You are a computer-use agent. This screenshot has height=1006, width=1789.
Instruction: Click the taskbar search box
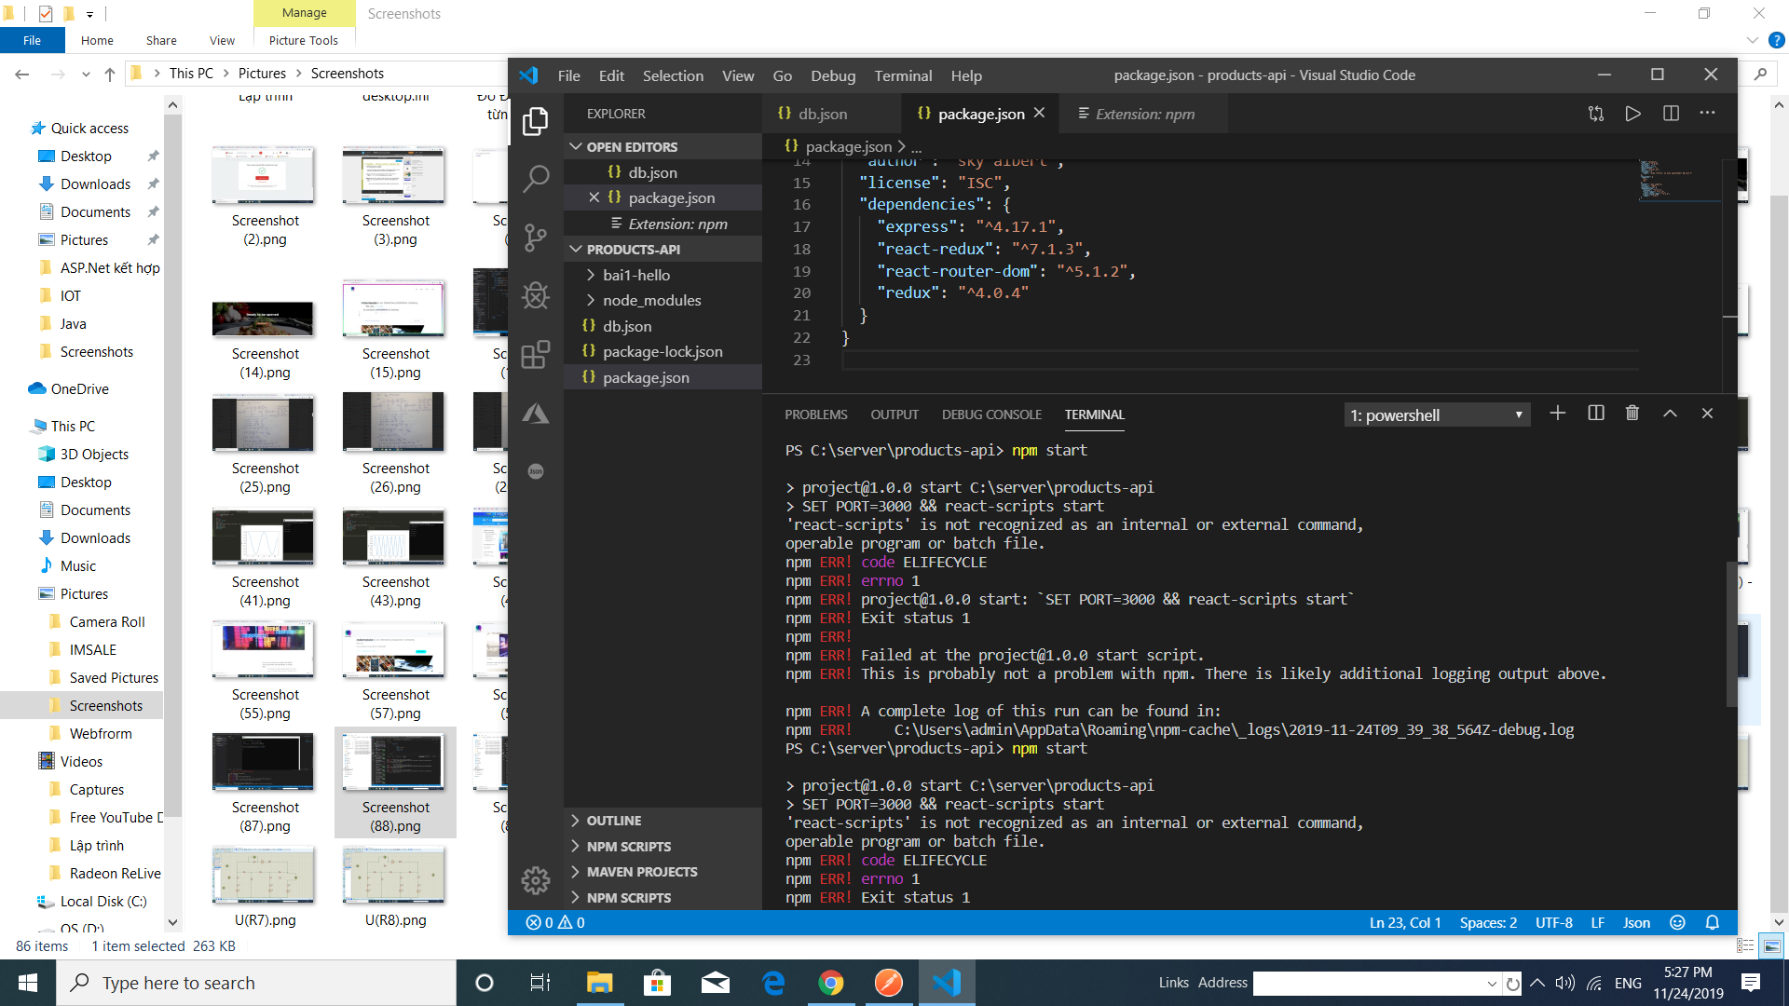tap(256, 983)
